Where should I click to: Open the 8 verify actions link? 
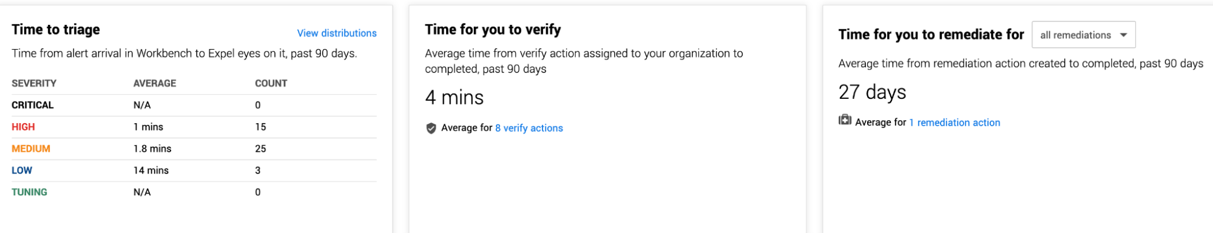pos(529,128)
